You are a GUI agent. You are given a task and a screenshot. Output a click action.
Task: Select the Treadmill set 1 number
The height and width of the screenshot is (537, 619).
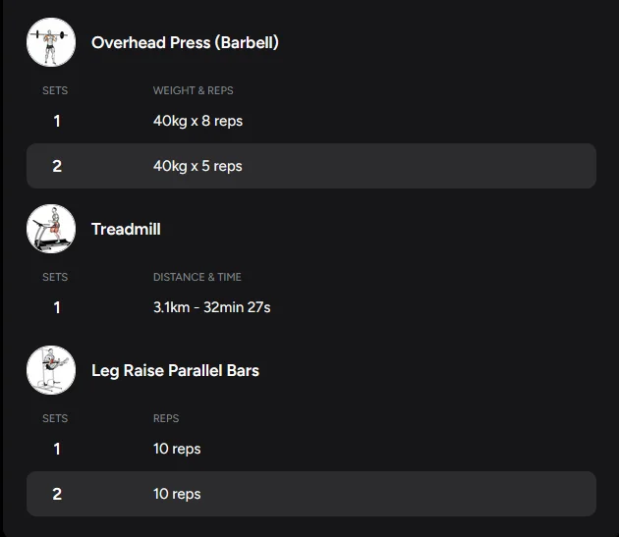(57, 307)
